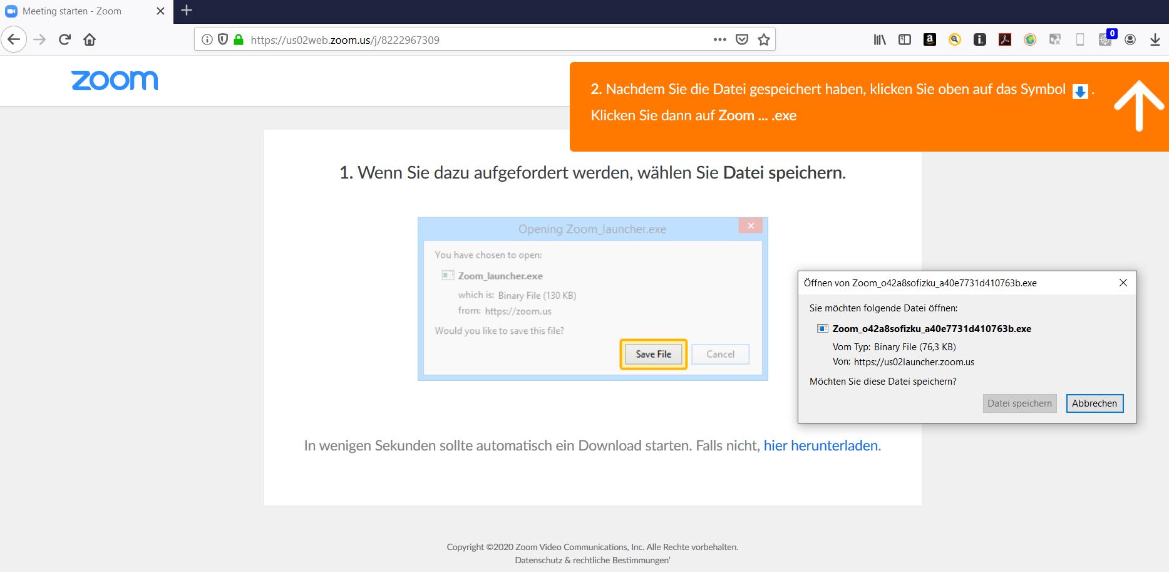Click the forward navigation arrow
The height and width of the screenshot is (572, 1169).
[x=39, y=39]
